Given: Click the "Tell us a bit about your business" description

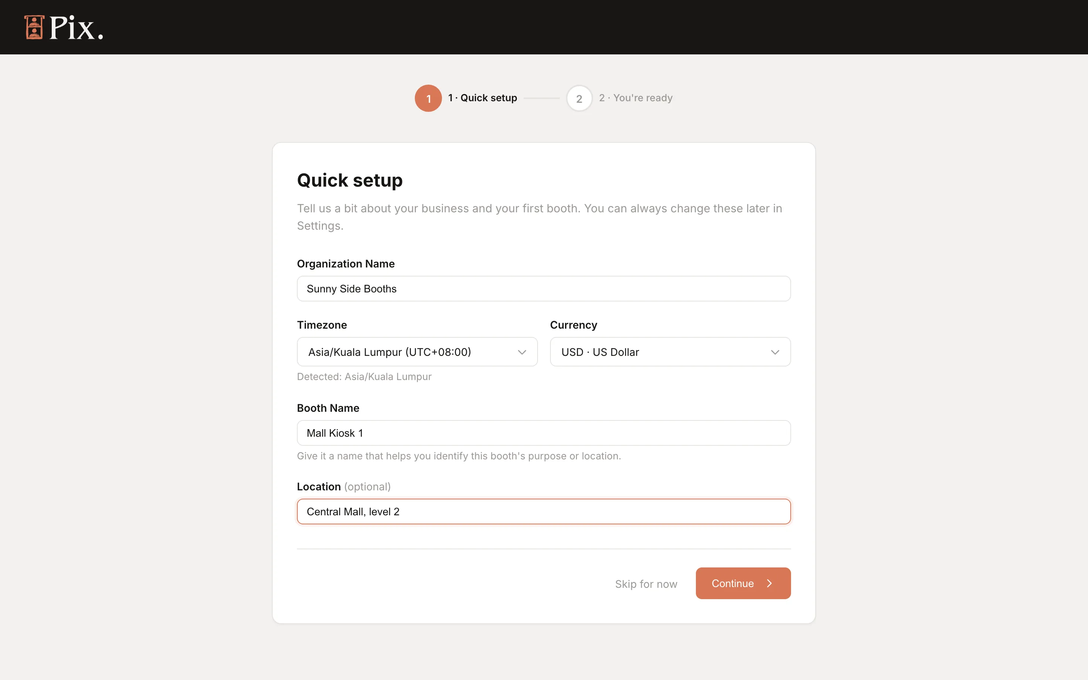Looking at the screenshot, I should [x=539, y=217].
